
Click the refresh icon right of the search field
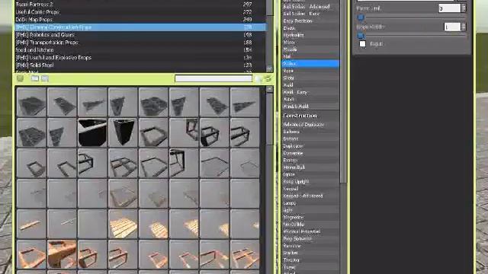point(268,79)
